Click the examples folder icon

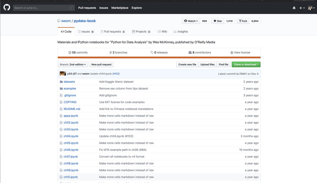[x=61, y=89]
